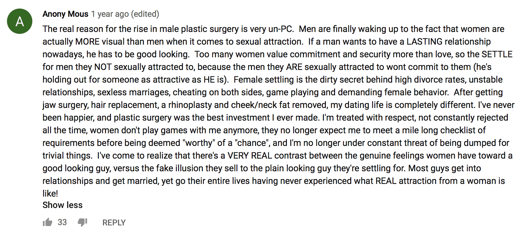
Task: Click the final word "like!" of comment
Action: 50,193
